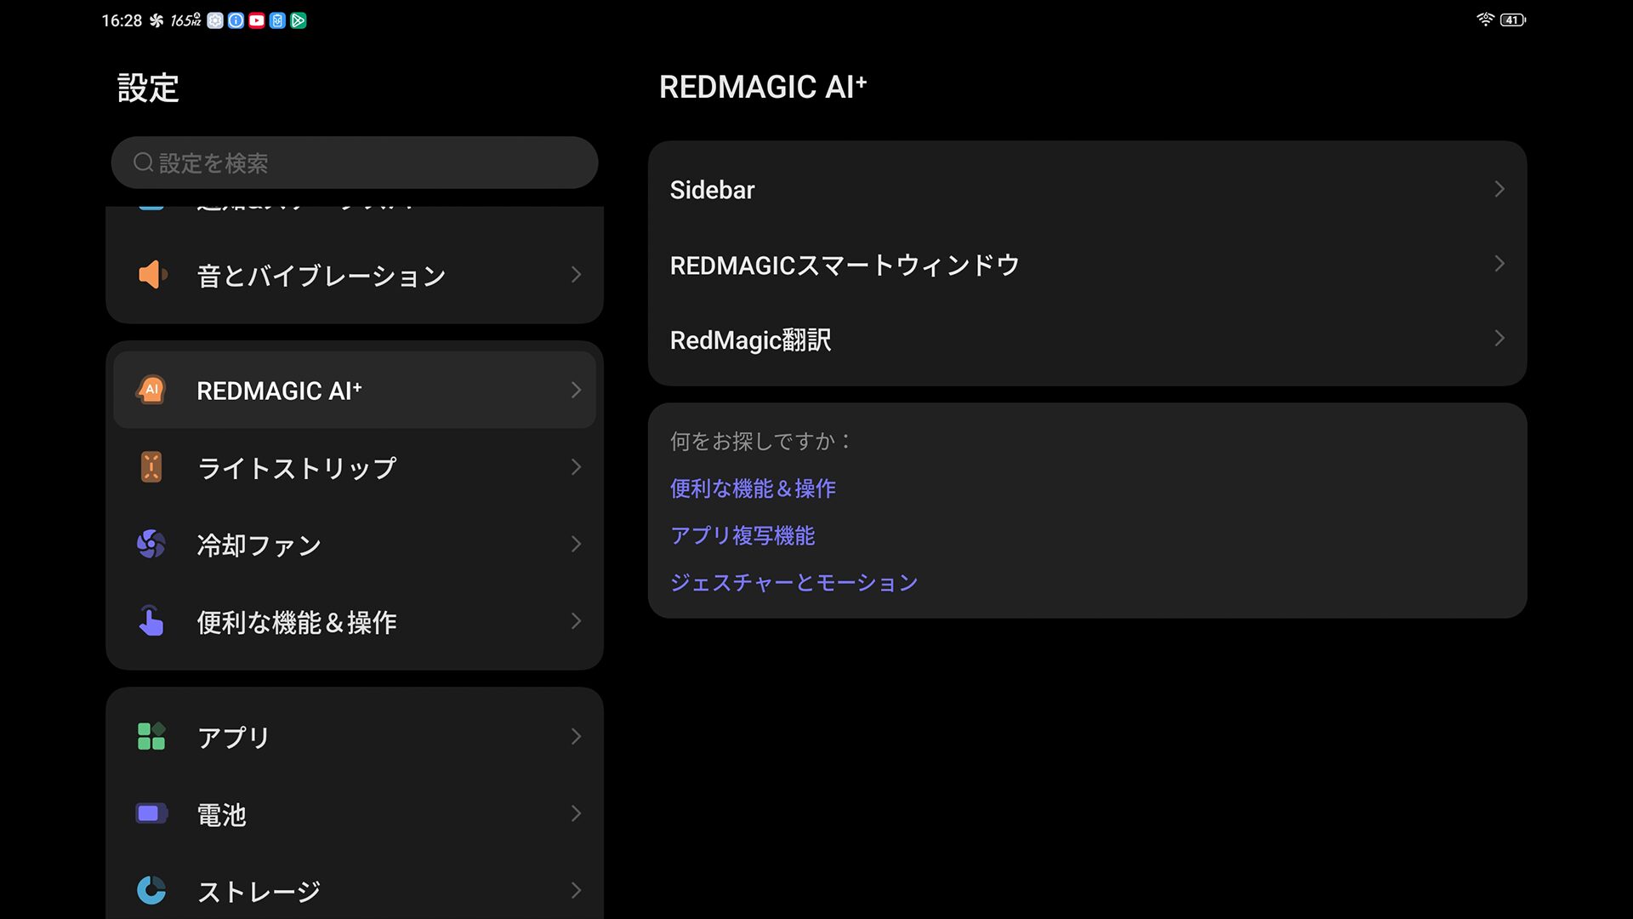Click the magnifier icon in the search bar

(143, 163)
